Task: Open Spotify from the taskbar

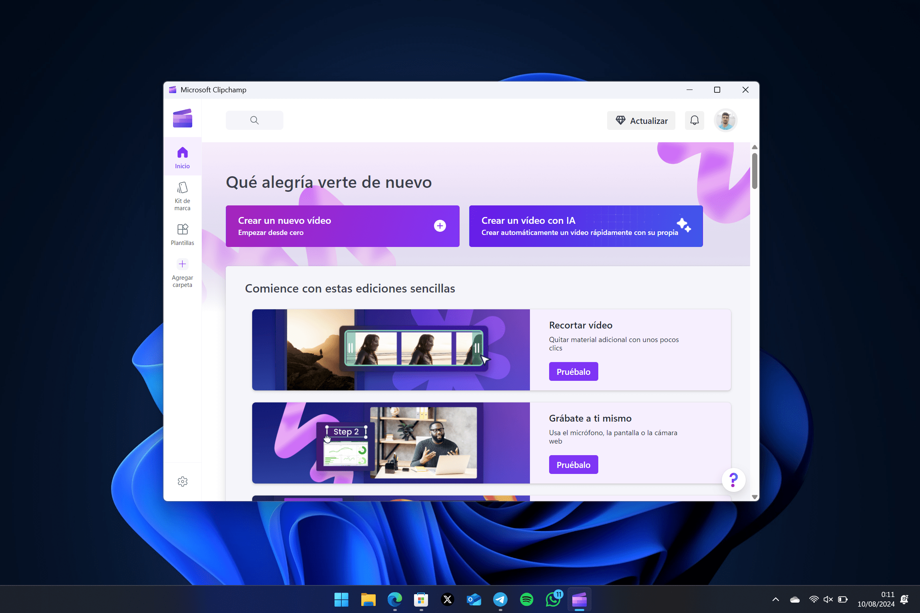Action: coord(527,599)
